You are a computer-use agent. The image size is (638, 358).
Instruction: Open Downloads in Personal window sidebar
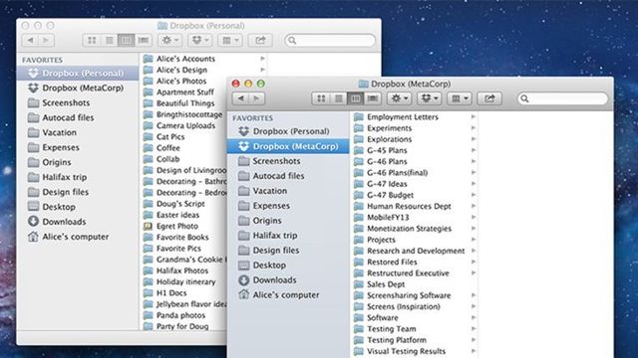click(78, 222)
